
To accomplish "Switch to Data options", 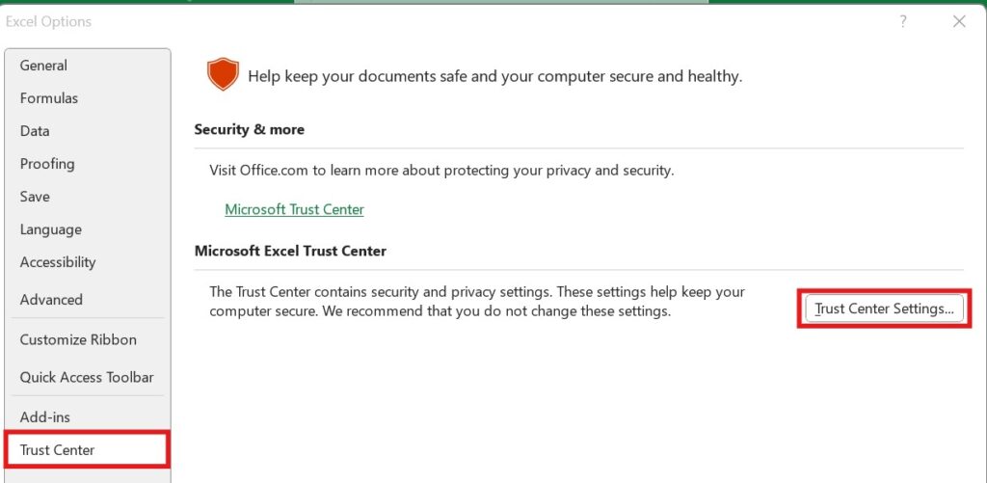I will (x=35, y=131).
